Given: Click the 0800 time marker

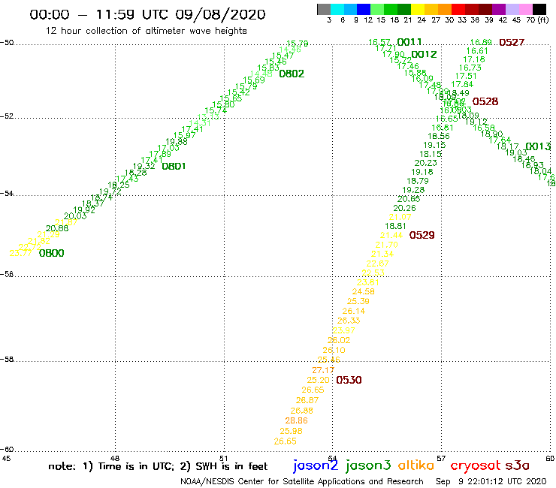Looking at the screenshot, I should [51, 253].
